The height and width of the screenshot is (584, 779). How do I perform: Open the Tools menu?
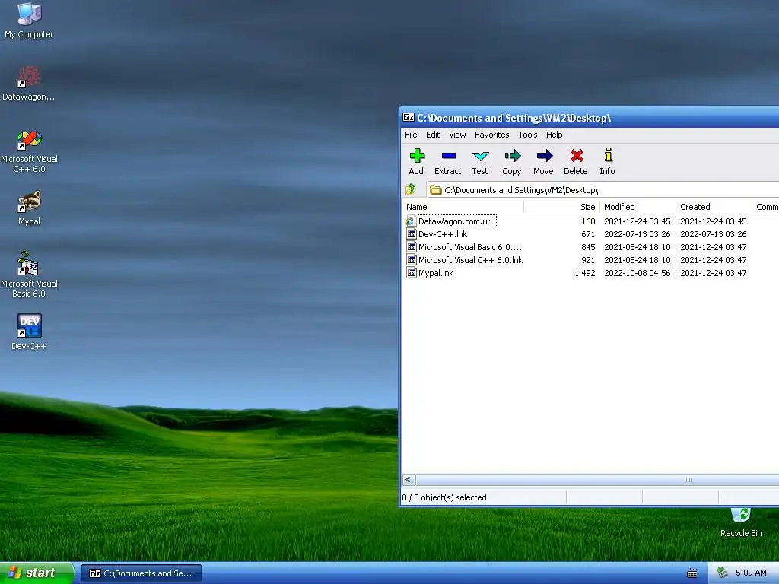[x=528, y=135]
